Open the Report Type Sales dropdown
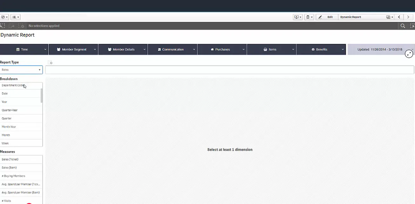Image resolution: width=415 pixels, height=204 pixels. point(21,70)
